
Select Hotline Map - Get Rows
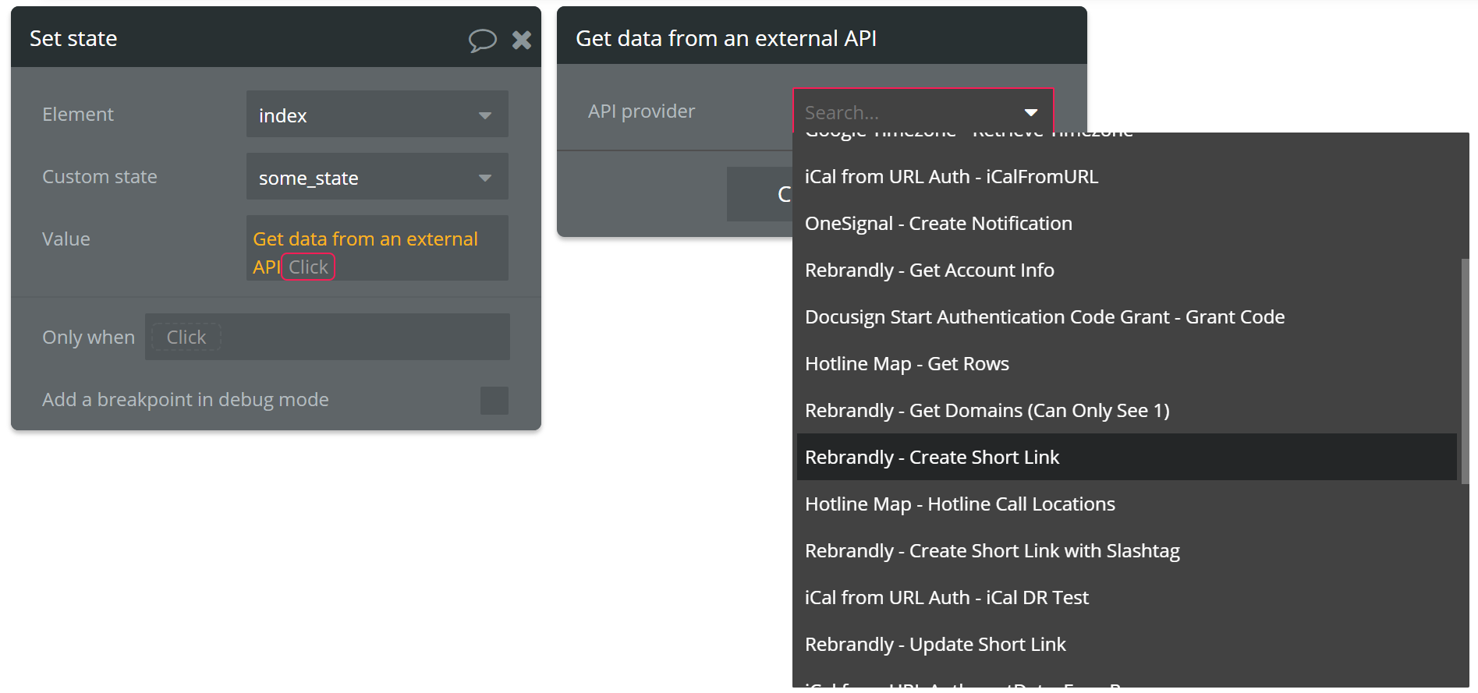[906, 364]
